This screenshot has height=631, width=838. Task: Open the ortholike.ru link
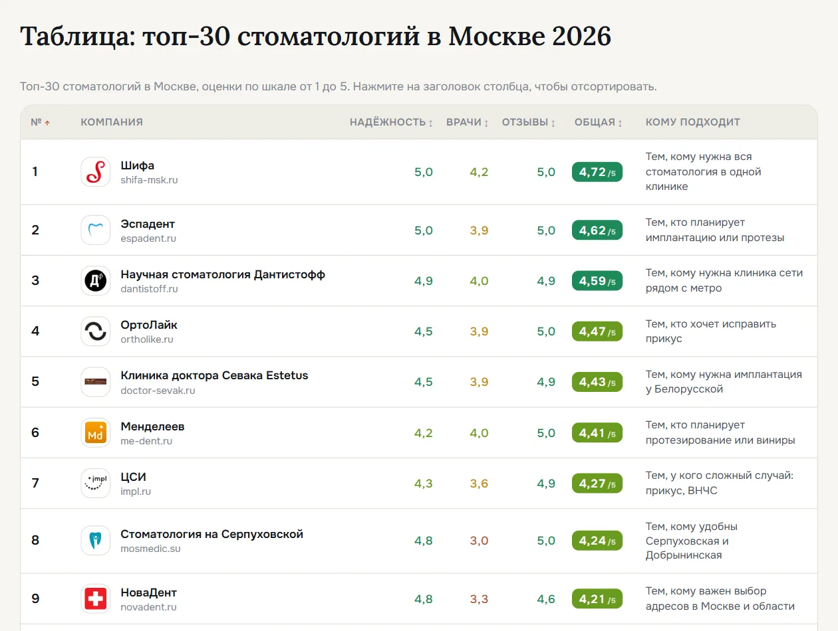click(x=147, y=339)
